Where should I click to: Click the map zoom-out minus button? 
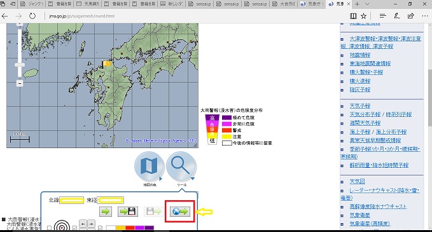[x=20, y=83]
